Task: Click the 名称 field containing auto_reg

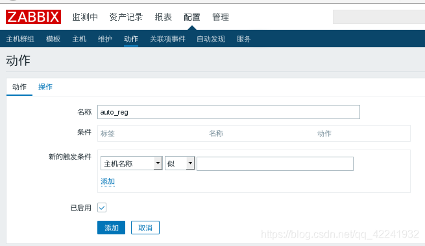Action: [x=228, y=112]
